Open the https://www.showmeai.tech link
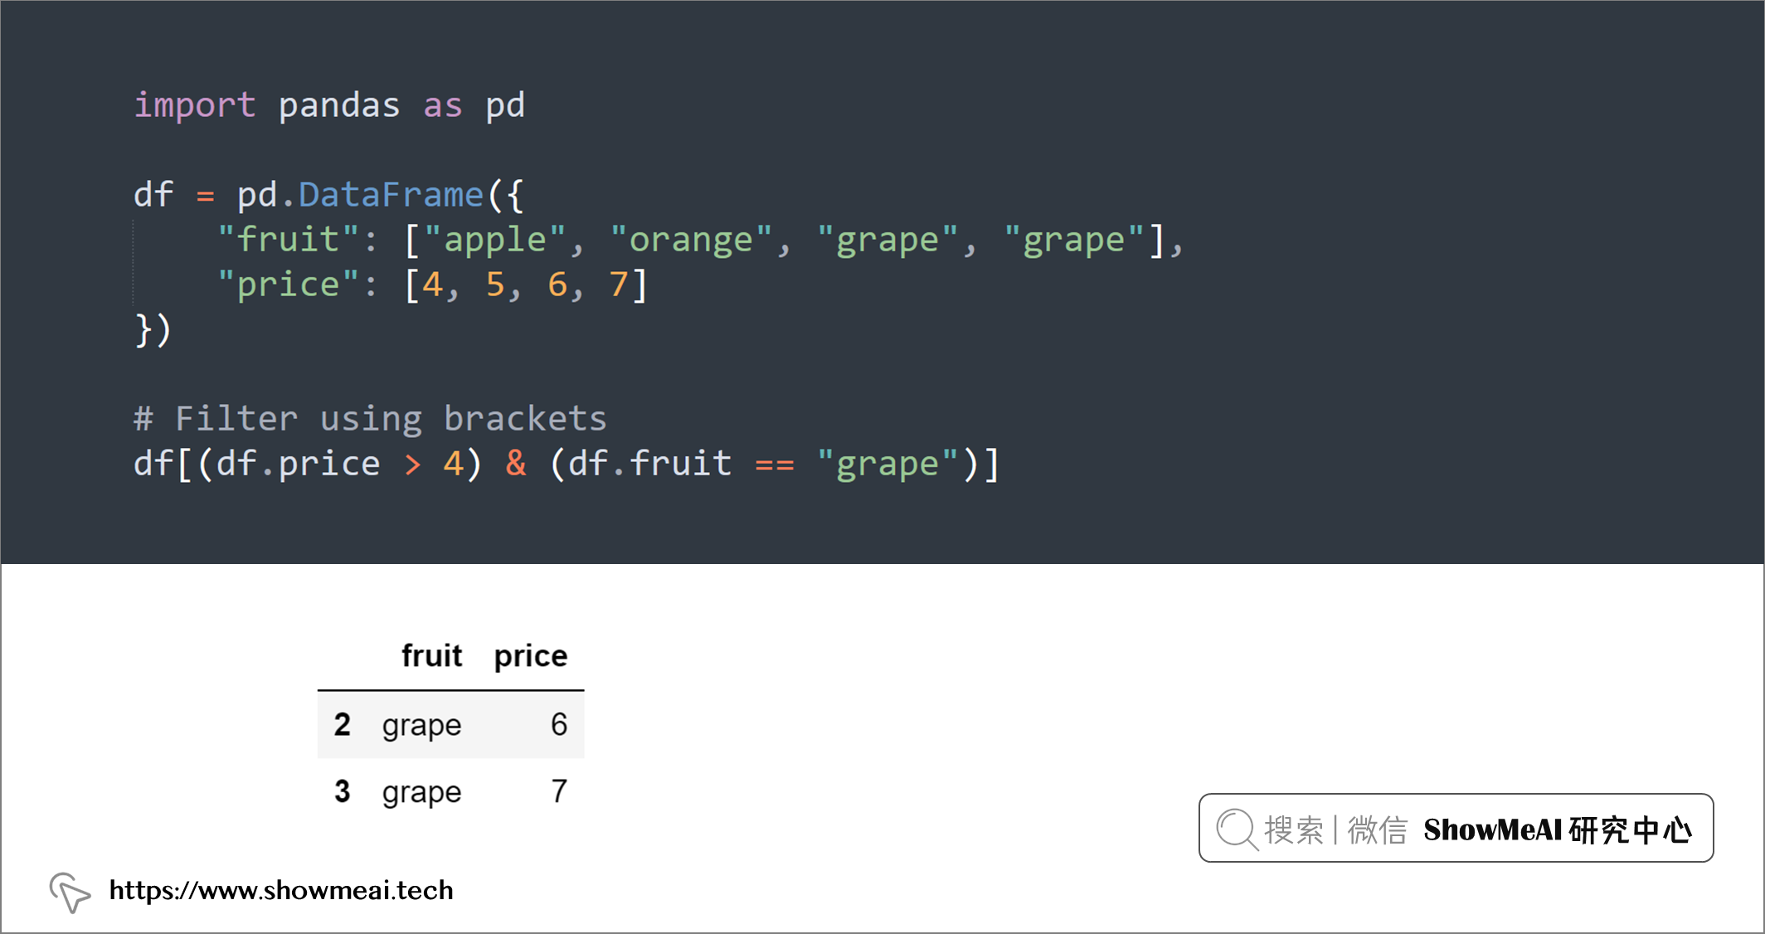The height and width of the screenshot is (934, 1765). (x=281, y=891)
